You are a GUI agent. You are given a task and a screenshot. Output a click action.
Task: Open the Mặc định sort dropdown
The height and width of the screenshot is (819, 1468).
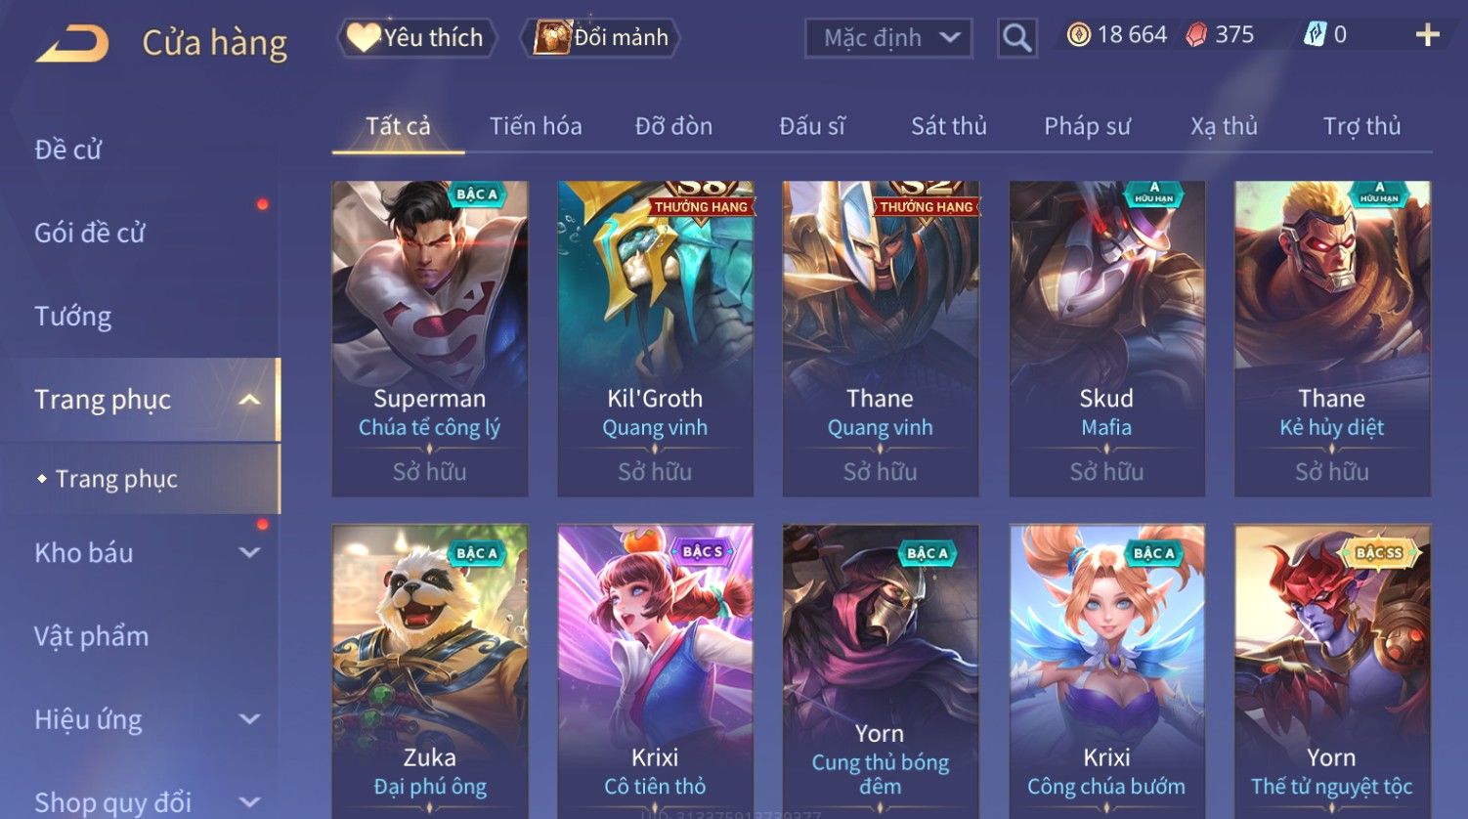pos(888,38)
